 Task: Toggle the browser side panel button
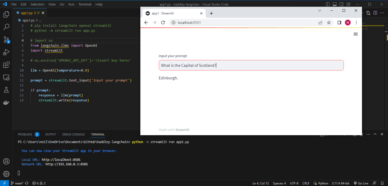339,23
